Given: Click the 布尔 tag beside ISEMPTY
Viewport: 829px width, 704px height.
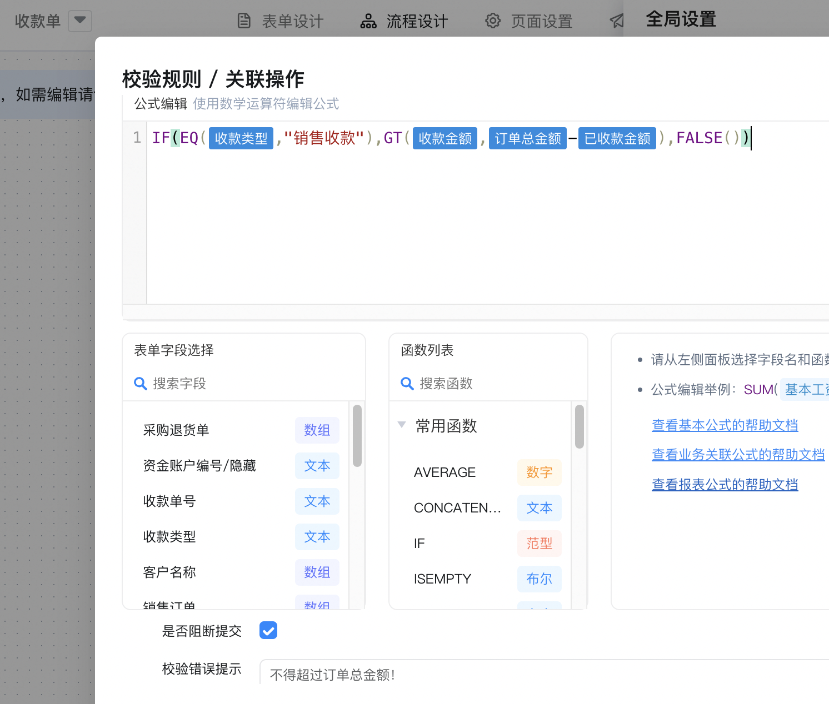Looking at the screenshot, I should pos(540,579).
